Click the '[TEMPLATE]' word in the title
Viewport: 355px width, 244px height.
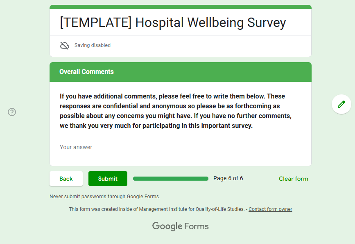point(96,22)
